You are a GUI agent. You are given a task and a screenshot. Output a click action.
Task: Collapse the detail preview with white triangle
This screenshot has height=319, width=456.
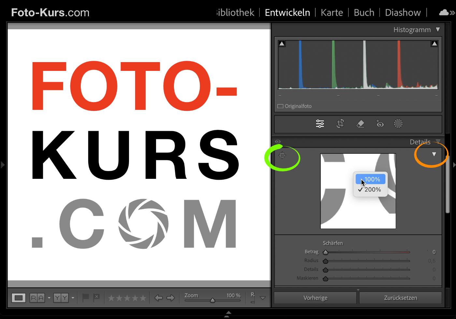pyautogui.click(x=434, y=154)
